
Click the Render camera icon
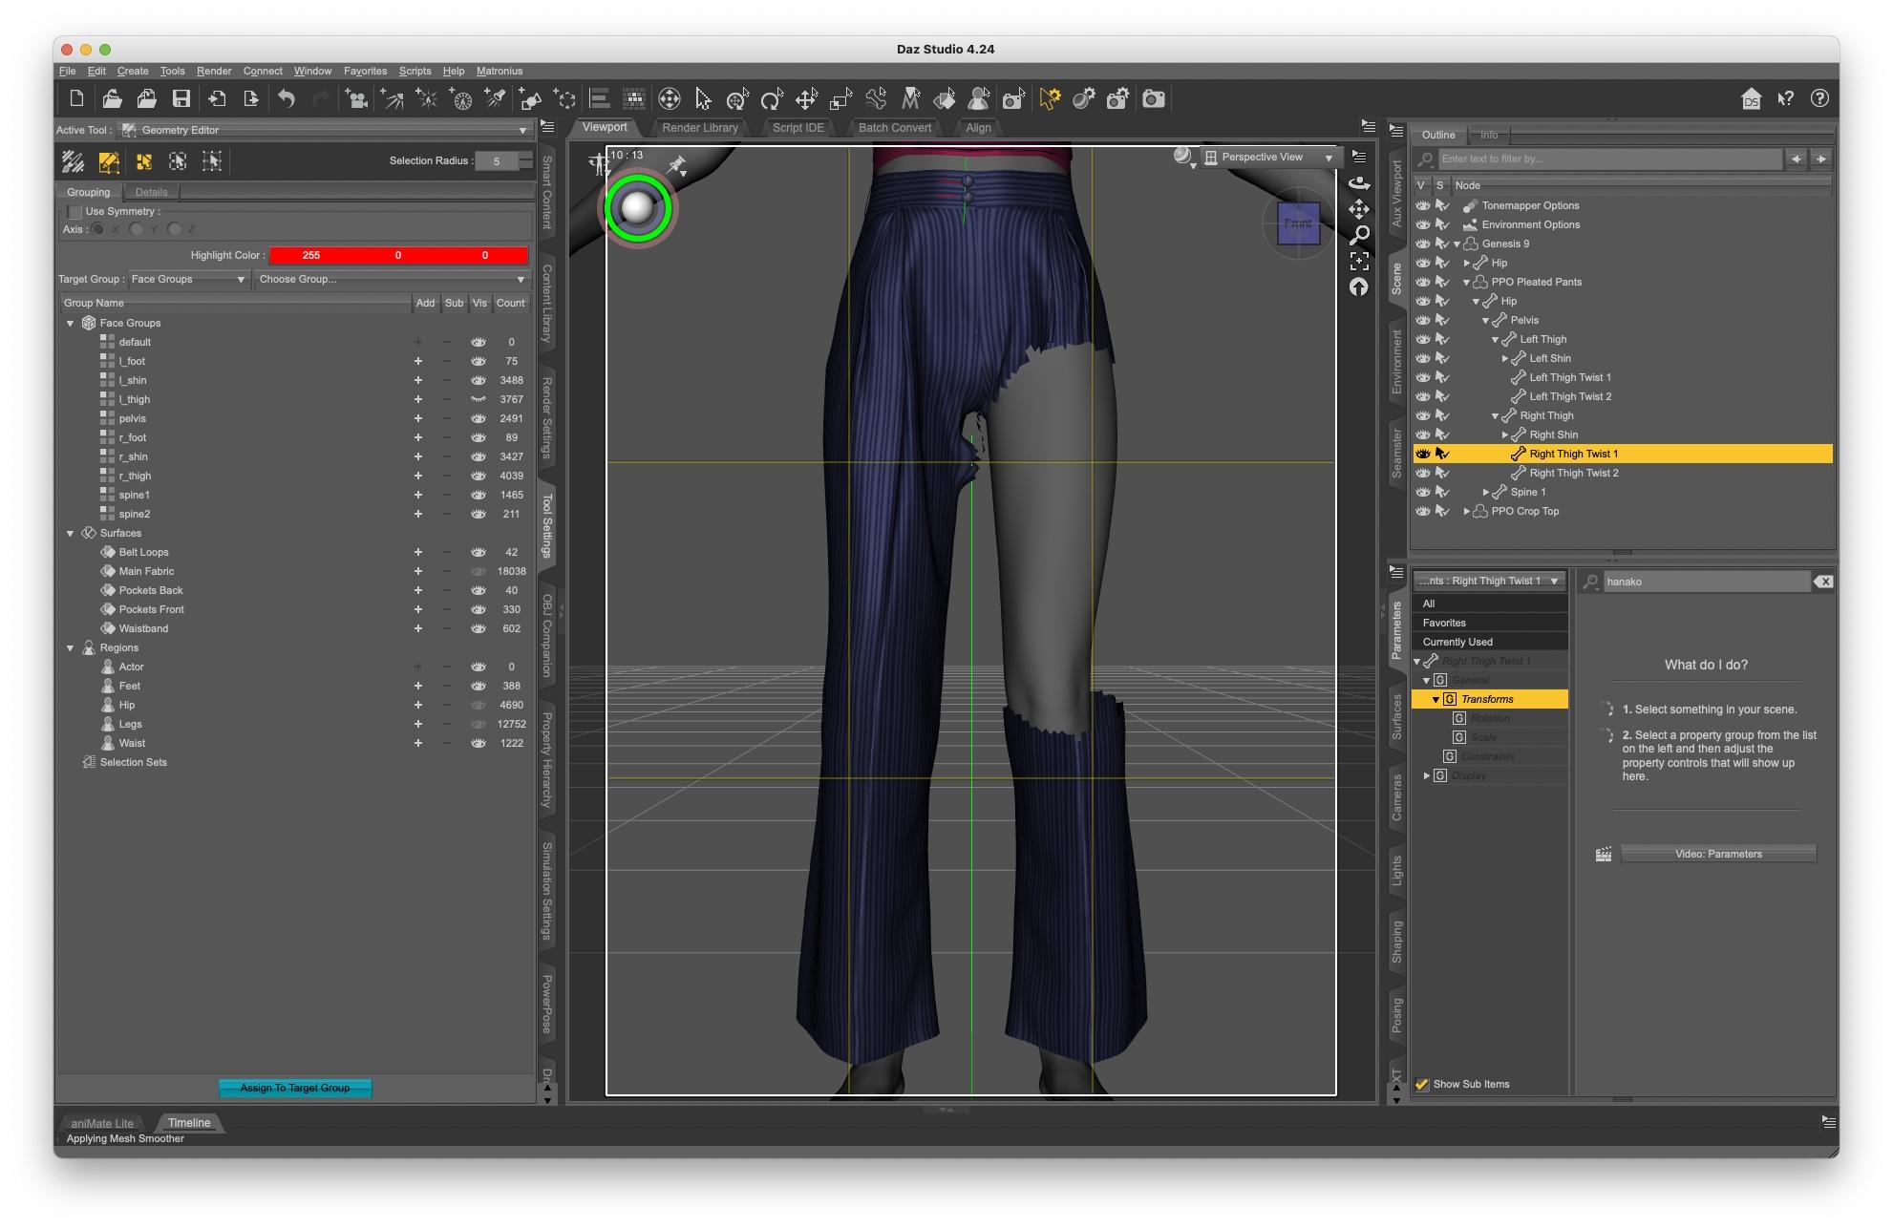[1154, 98]
